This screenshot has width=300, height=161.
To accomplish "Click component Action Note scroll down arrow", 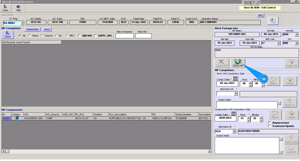I will click(281, 152).
